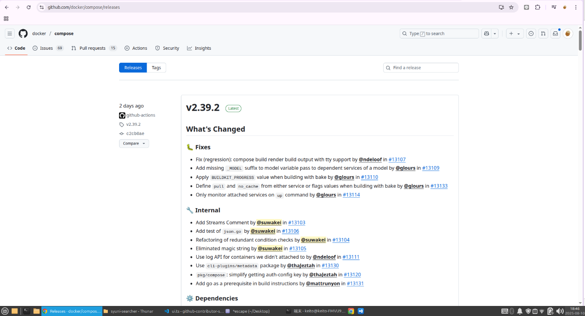The image size is (585, 316).
Task: Open the compose repository link
Action: pos(64,33)
